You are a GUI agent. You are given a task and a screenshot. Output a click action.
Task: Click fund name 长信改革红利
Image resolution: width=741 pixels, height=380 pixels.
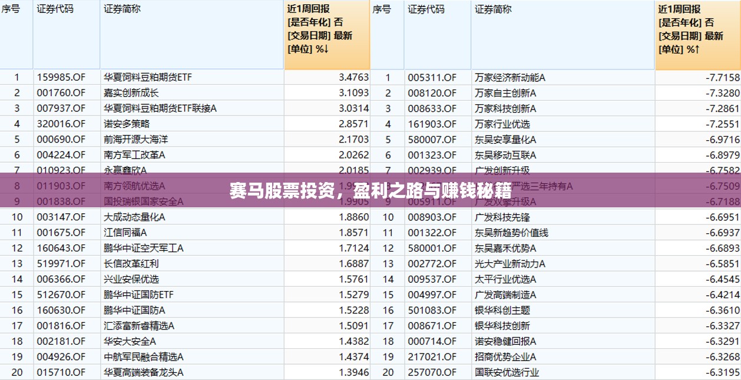131,263
